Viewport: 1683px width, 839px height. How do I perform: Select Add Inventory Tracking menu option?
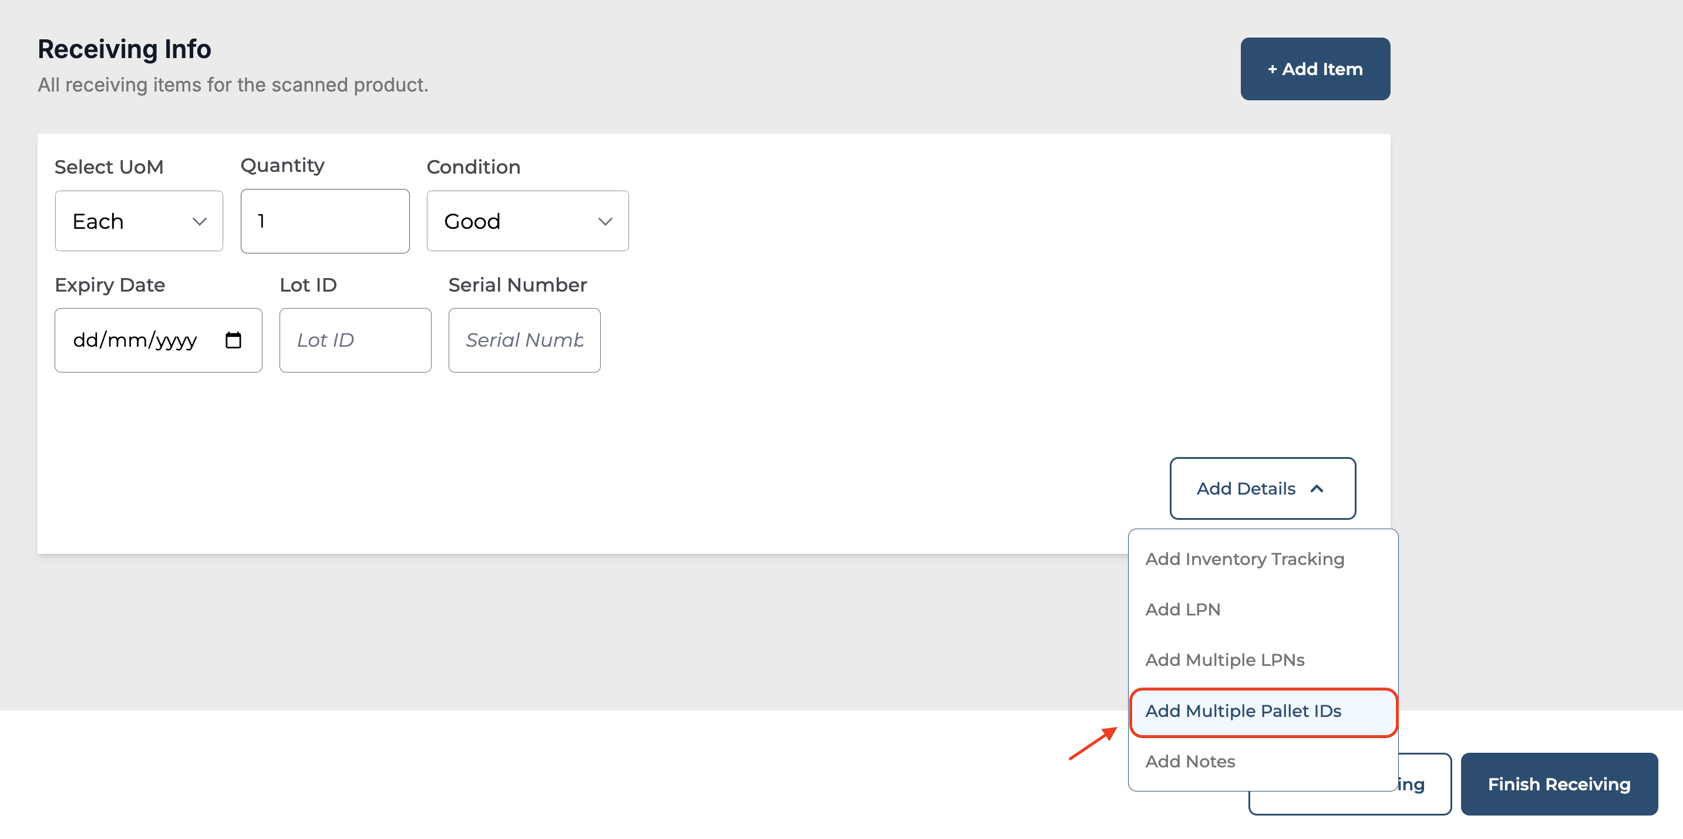click(1244, 559)
